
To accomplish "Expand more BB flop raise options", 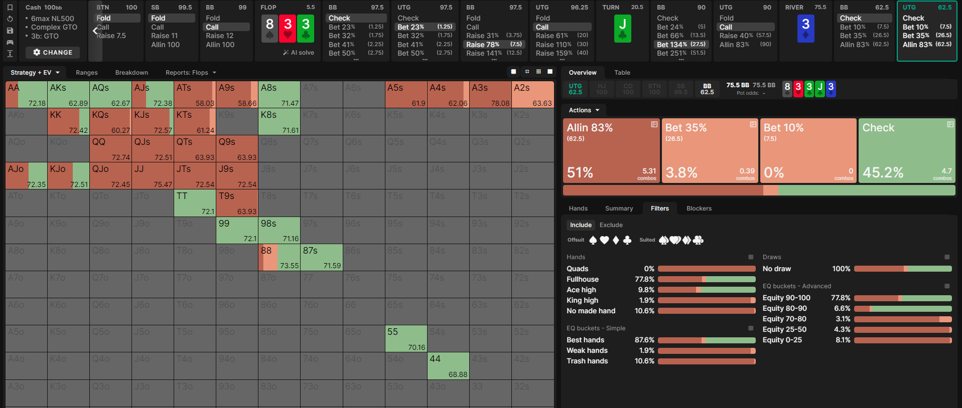I will [494, 59].
